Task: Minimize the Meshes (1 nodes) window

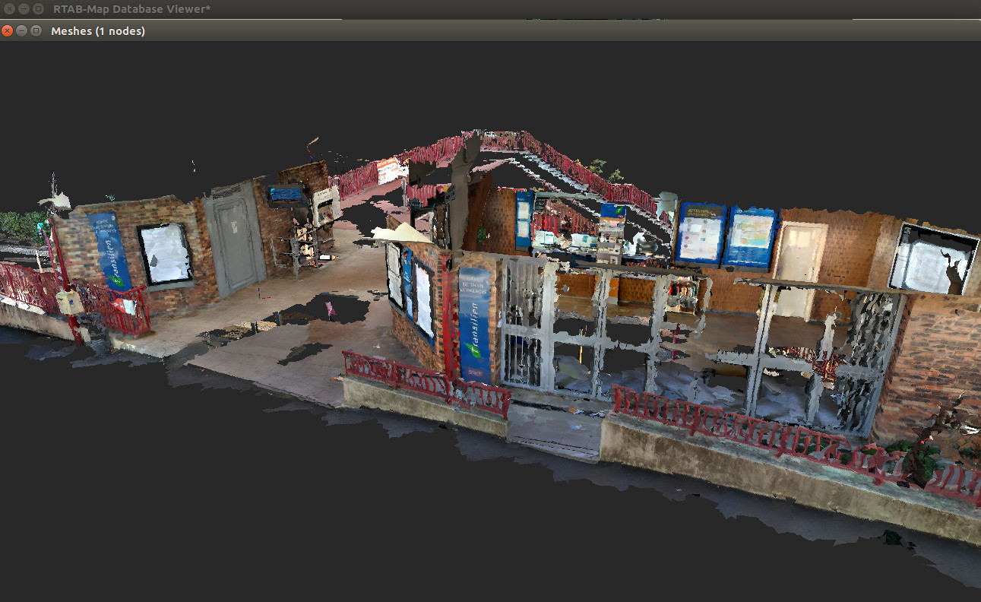Action: [x=22, y=30]
